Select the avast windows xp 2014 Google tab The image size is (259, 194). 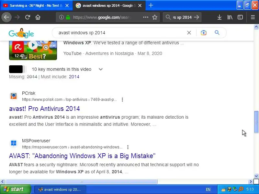106,5
